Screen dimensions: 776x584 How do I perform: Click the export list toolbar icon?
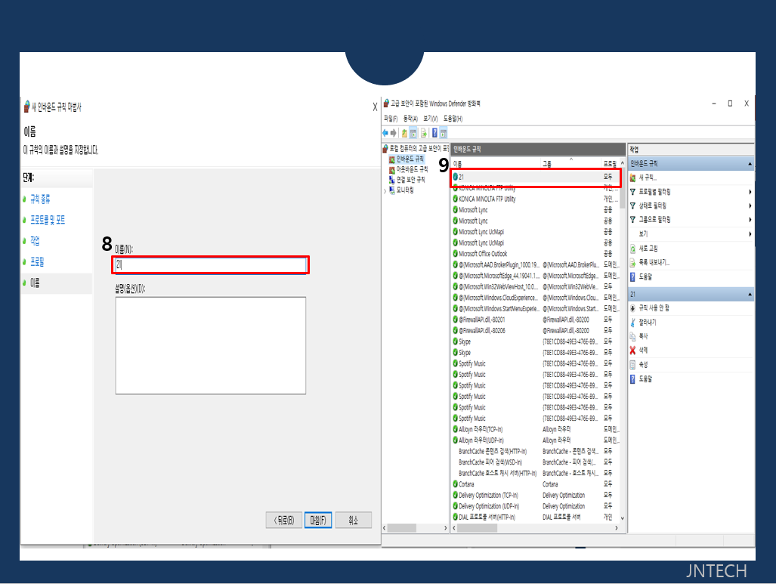[x=424, y=133]
